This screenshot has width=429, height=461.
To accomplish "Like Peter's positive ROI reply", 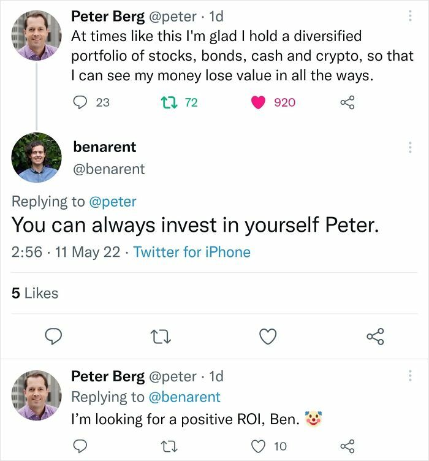I will click(258, 445).
